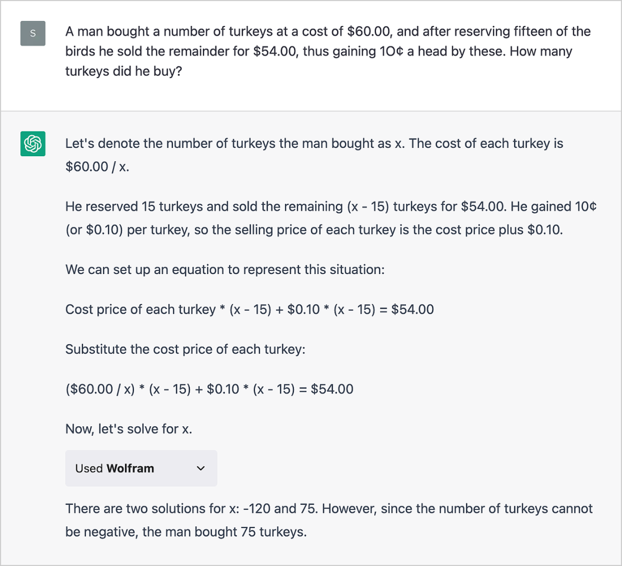Click the equation starting "Cost price of each turkey"
This screenshot has height=566, width=622.
249,310
